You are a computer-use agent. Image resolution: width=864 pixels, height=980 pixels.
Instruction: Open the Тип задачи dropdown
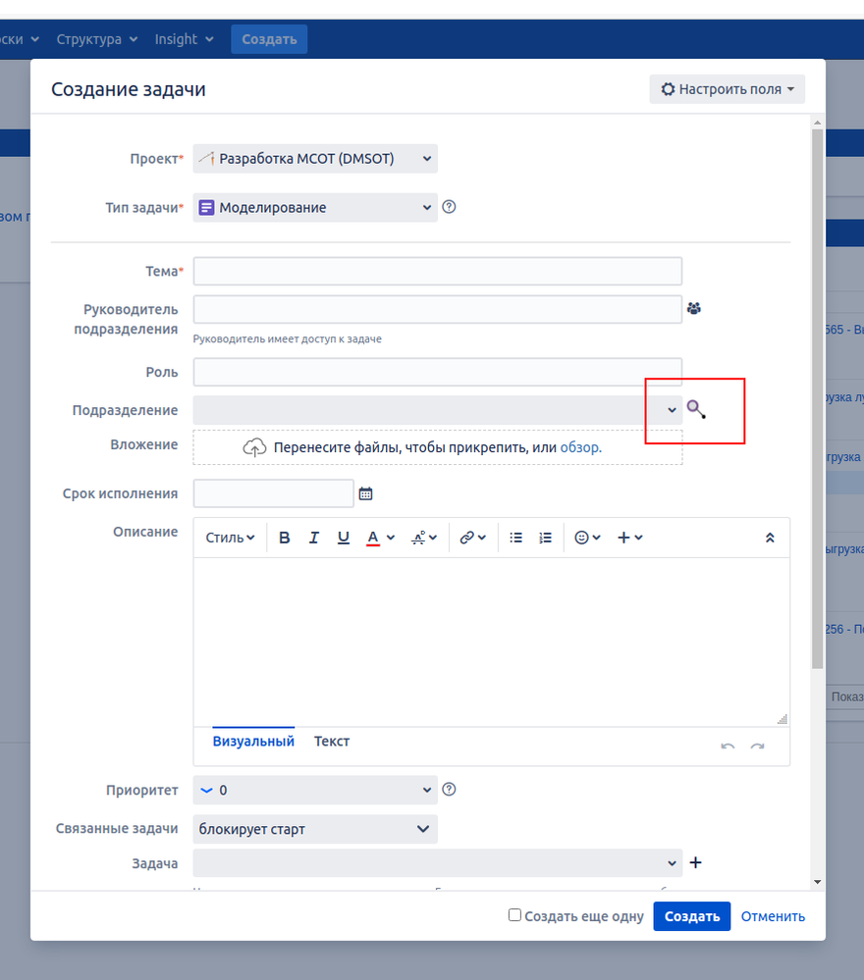[x=315, y=208]
